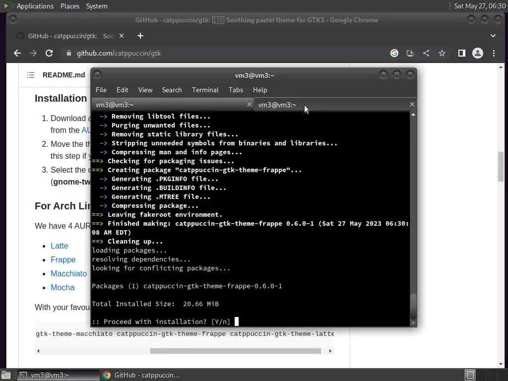508x381 pixels.
Task: Open the Latte AUR package link
Action: [x=60, y=246]
